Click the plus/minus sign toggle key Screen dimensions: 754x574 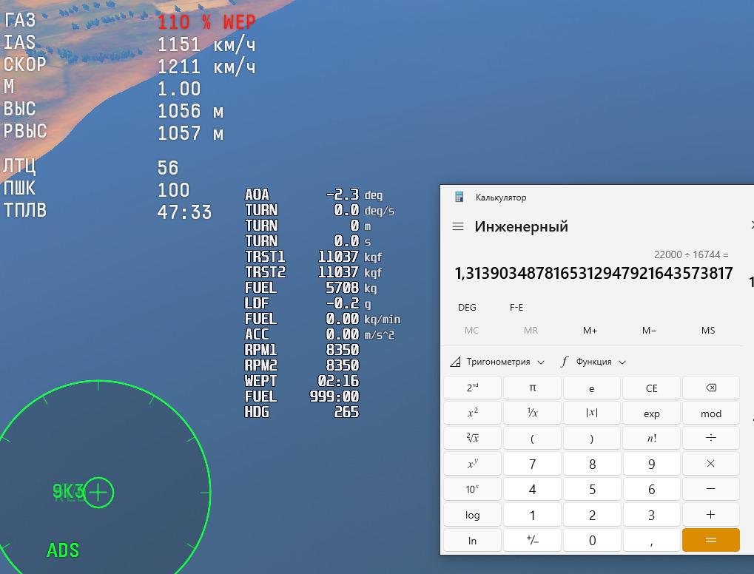(x=533, y=541)
